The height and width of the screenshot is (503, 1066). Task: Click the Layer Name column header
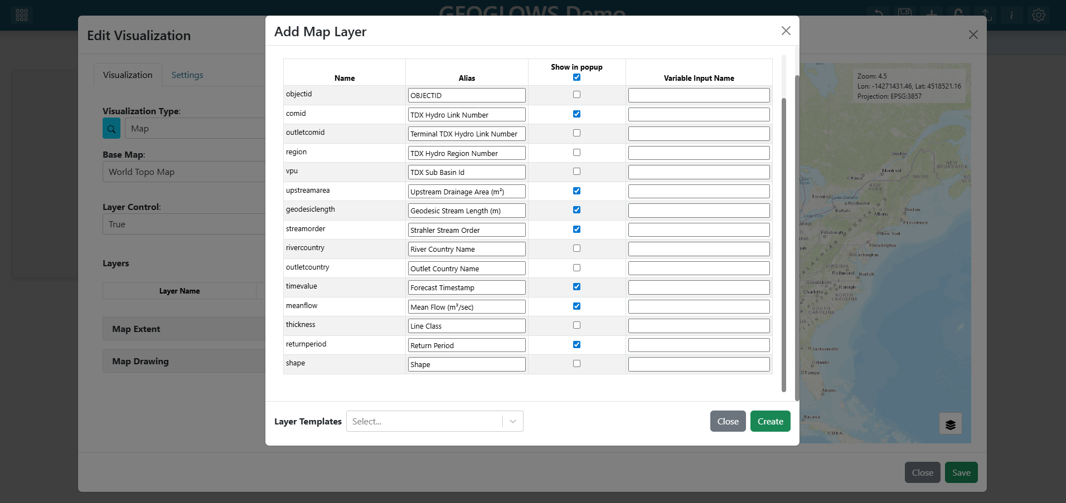[180, 291]
